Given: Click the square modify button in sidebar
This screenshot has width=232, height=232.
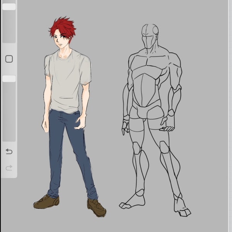Looking at the screenshot, I should (x=9, y=59).
